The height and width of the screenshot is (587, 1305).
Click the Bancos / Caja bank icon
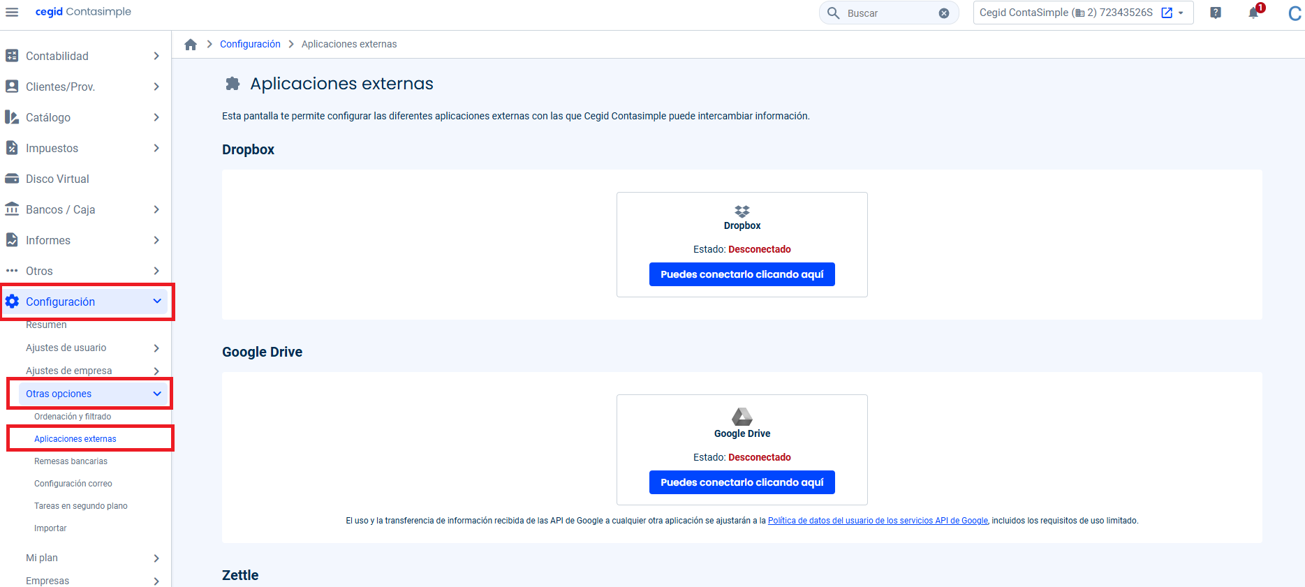tap(12, 209)
